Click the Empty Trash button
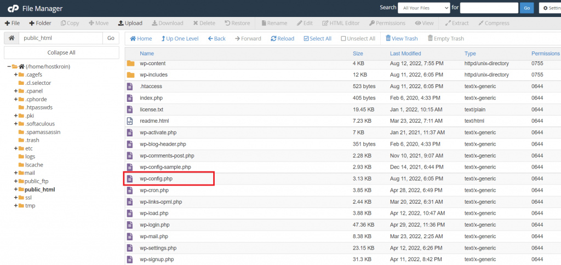Image resolution: width=561 pixels, height=265 pixels. (446, 39)
